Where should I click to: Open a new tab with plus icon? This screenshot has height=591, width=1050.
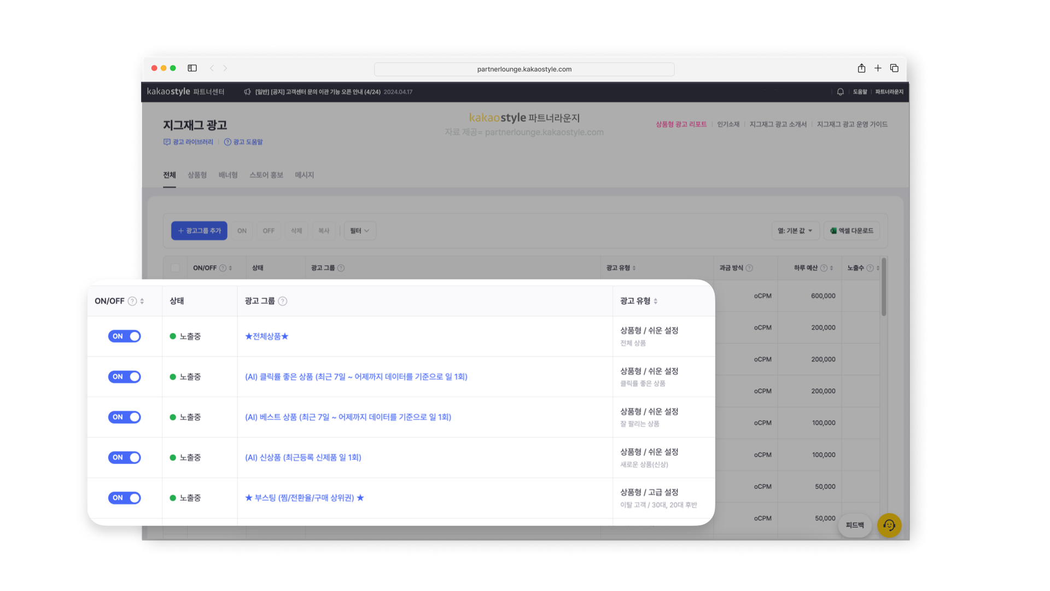[x=878, y=68]
